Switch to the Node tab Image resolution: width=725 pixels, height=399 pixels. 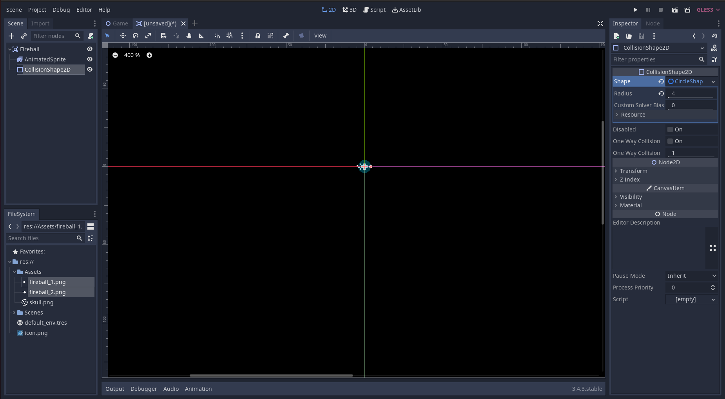point(652,23)
